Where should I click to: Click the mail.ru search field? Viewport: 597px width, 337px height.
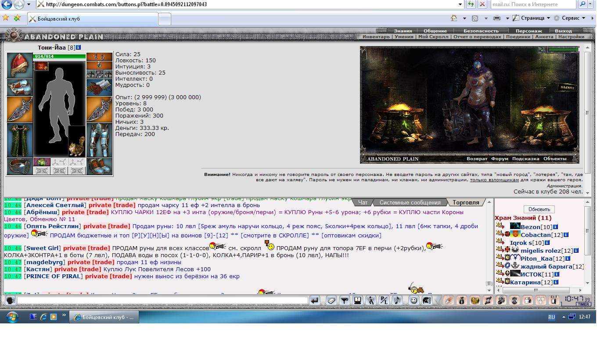(533, 4)
